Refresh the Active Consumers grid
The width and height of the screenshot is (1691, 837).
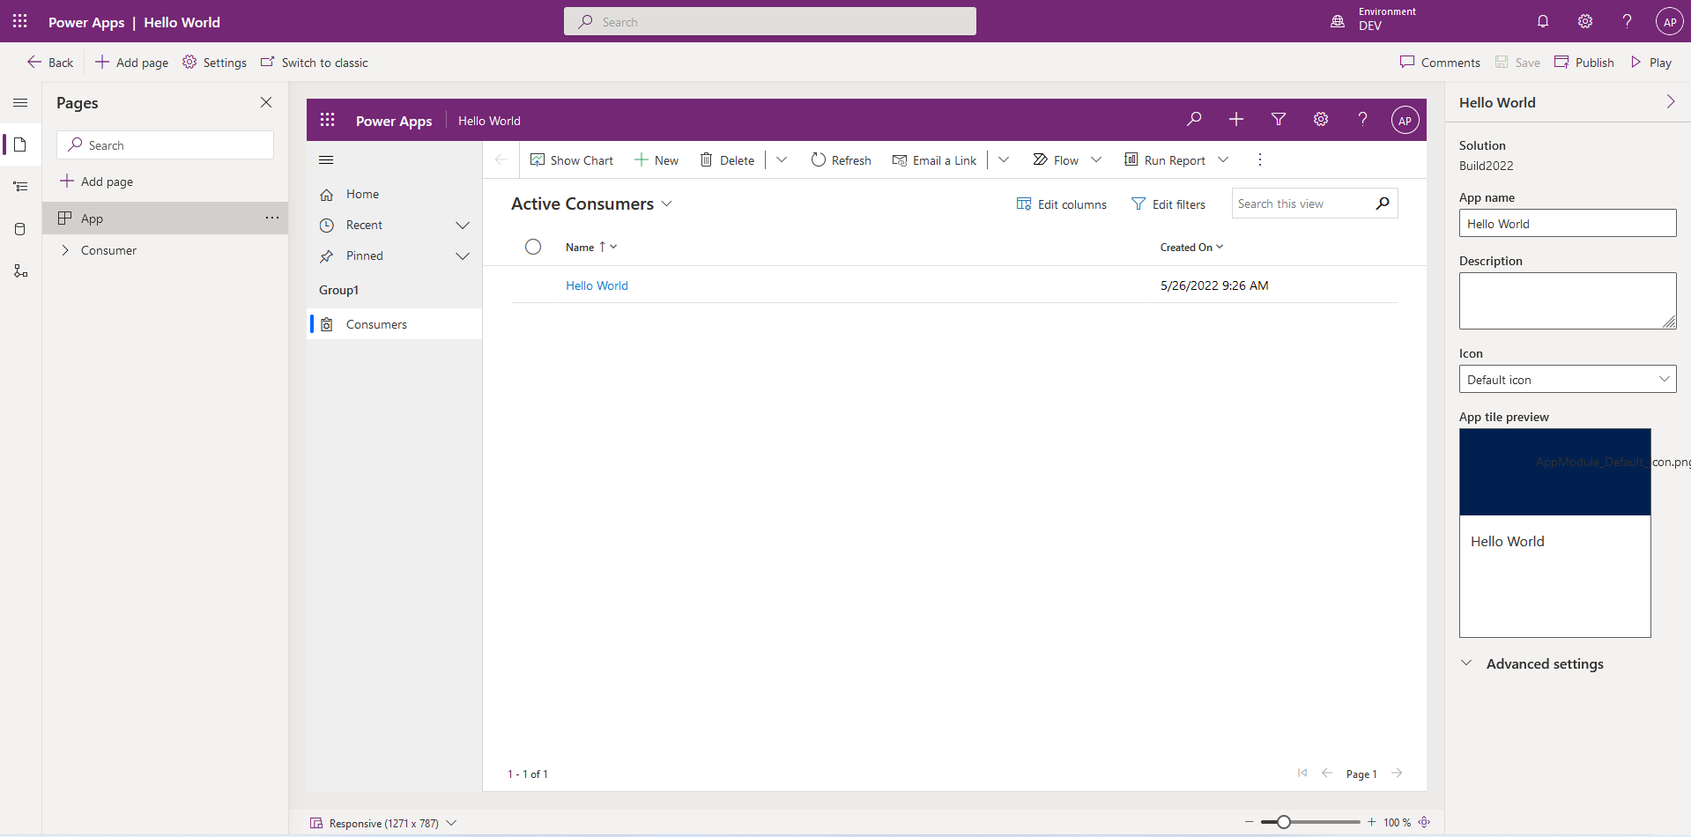pos(840,159)
